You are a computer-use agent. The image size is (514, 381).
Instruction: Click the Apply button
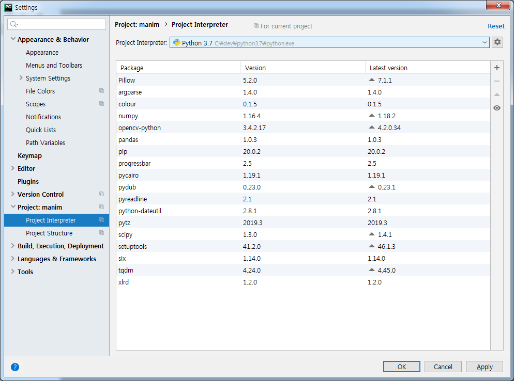pos(485,367)
